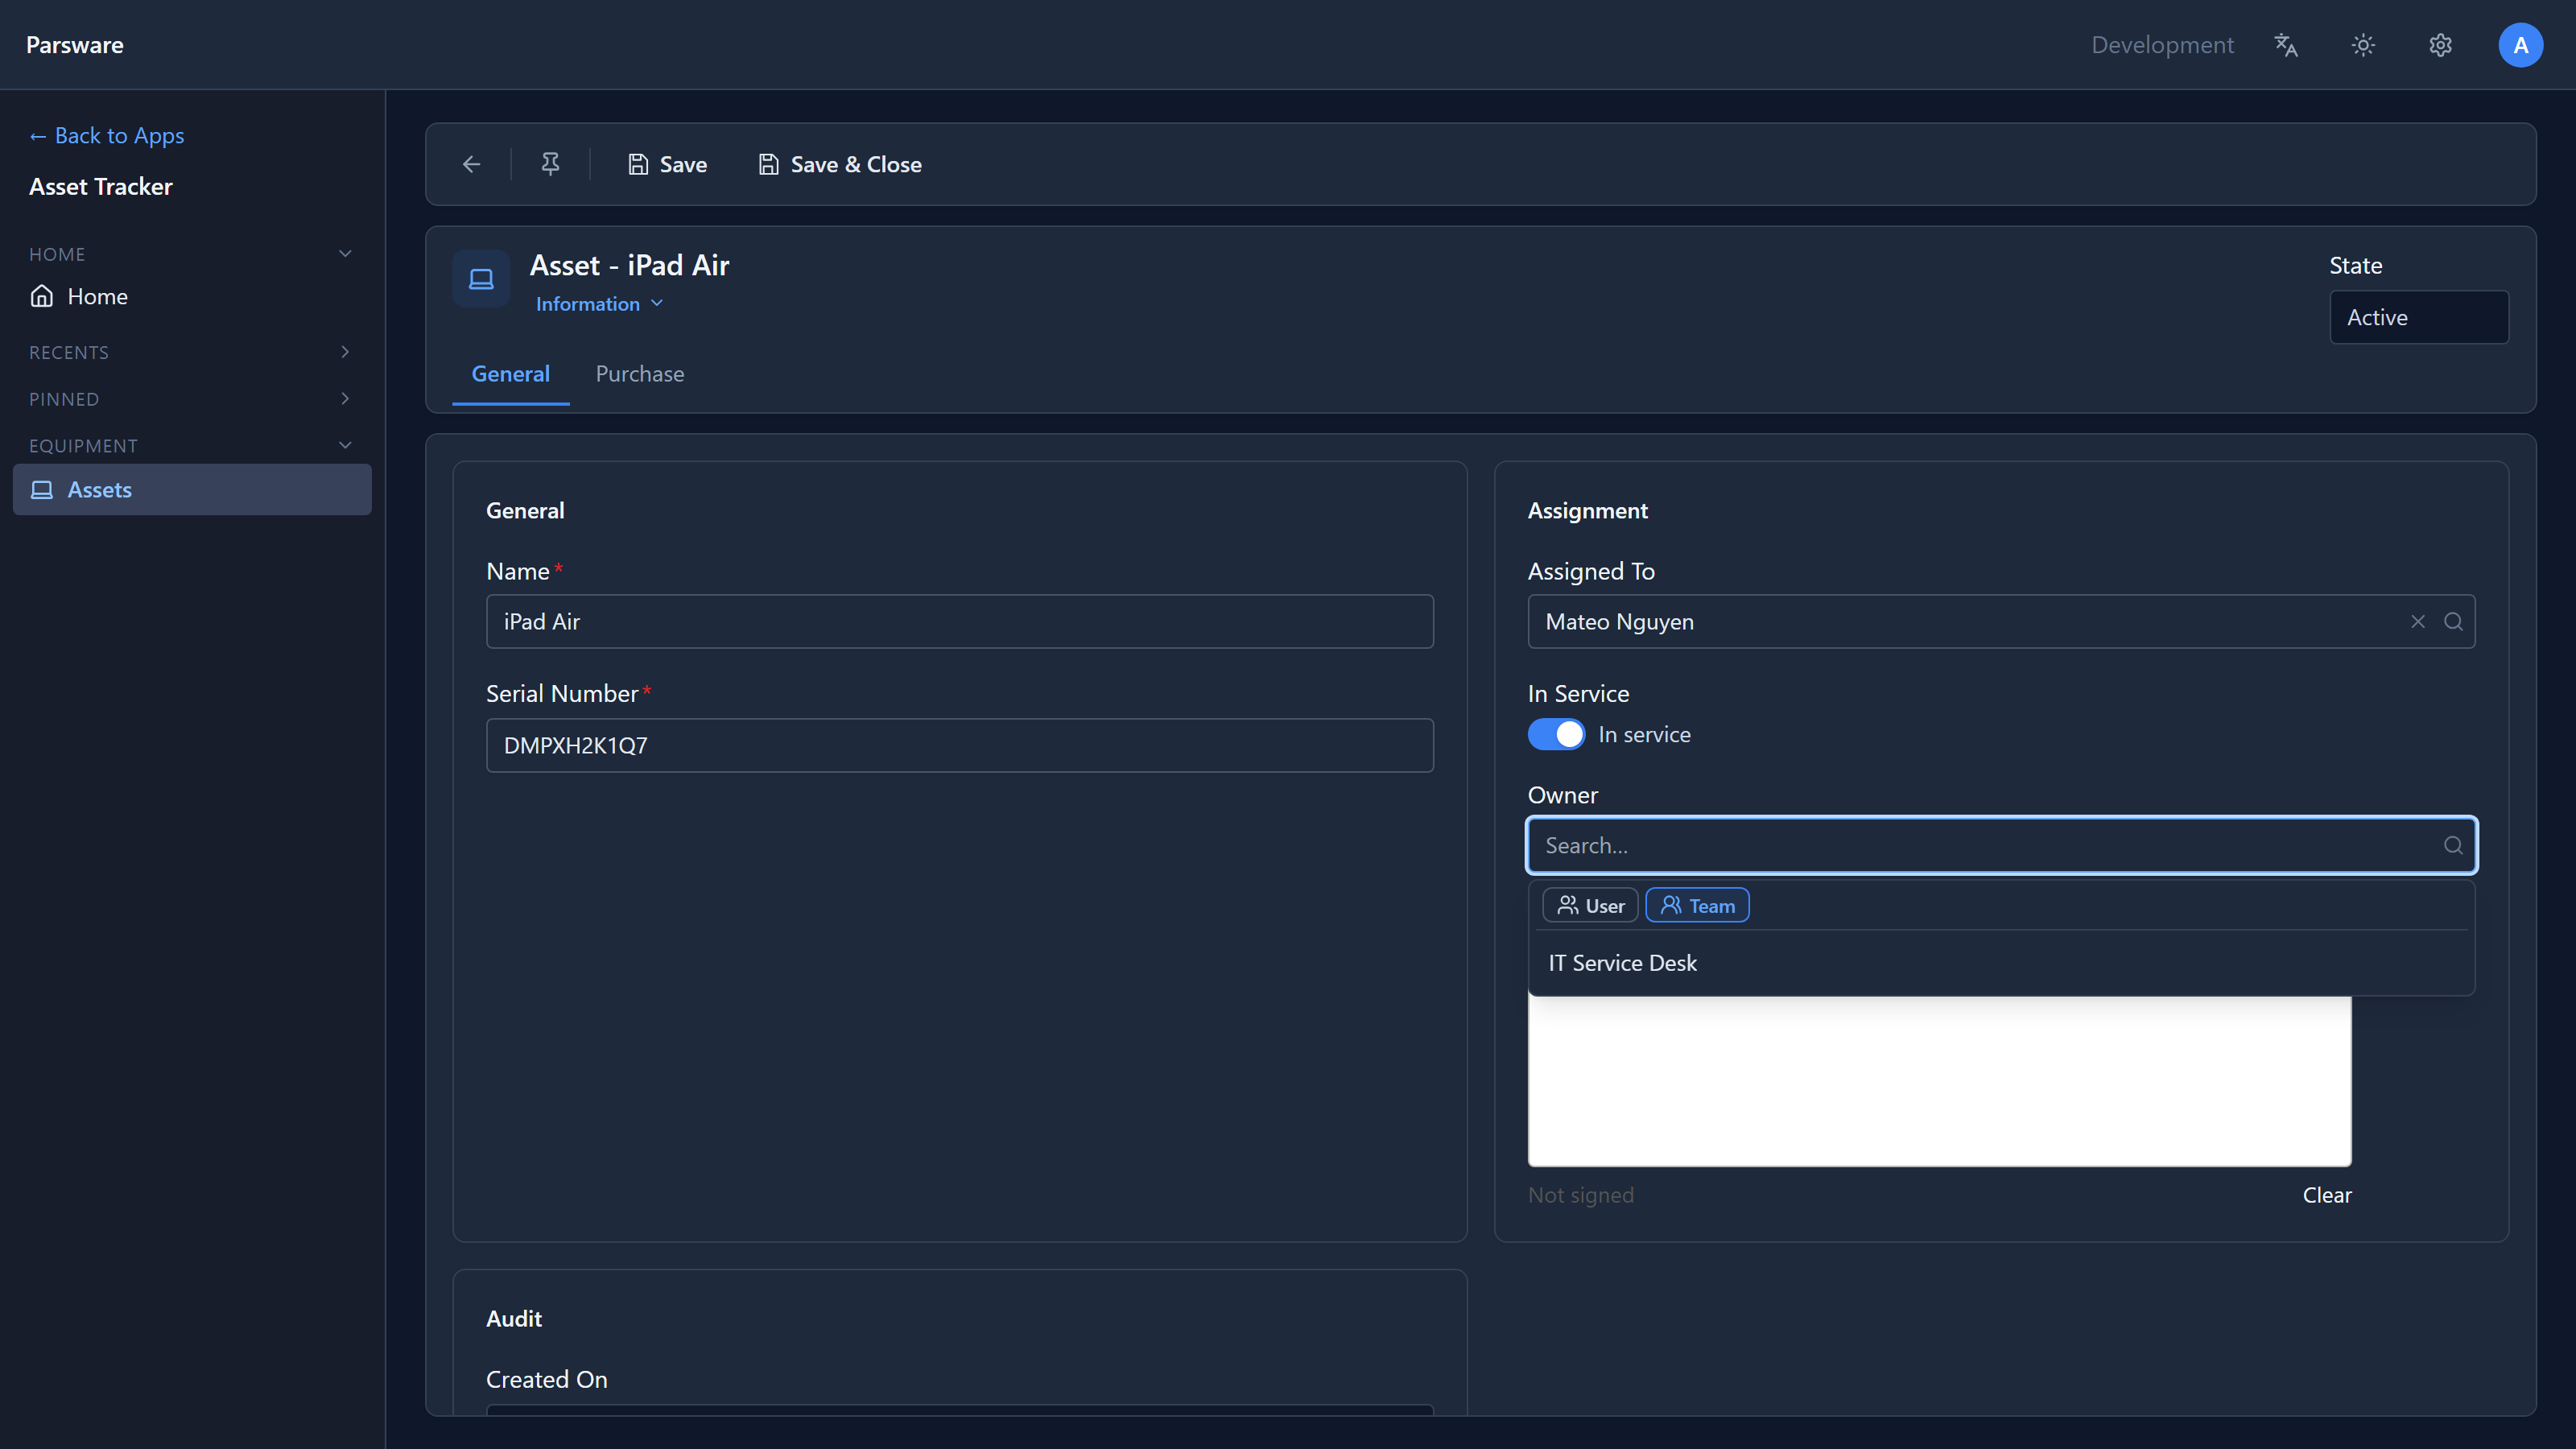Viewport: 2576px width, 1449px height.
Task: Filter owner lookup by User
Action: click(x=1590, y=906)
